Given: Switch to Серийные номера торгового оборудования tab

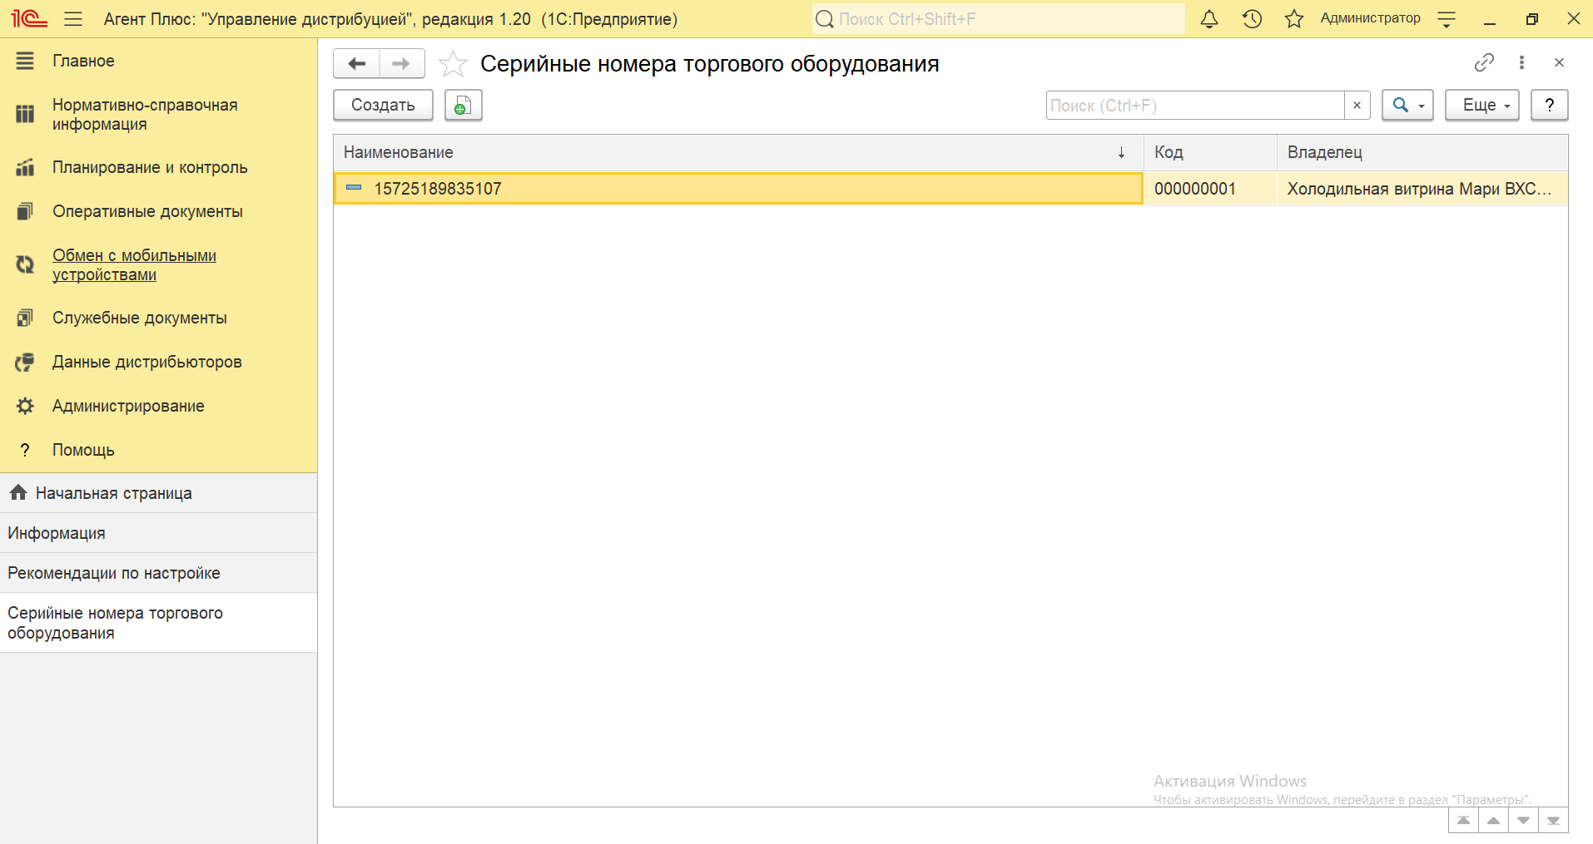Looking at the screenshot, I should coord(158,623).
